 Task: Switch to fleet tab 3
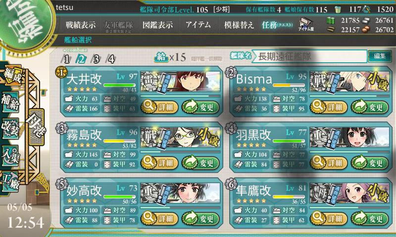pyautogui.click(x=96, y=59)
